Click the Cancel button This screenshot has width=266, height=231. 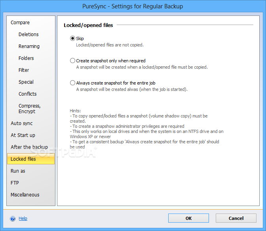[x=236, y=218]
